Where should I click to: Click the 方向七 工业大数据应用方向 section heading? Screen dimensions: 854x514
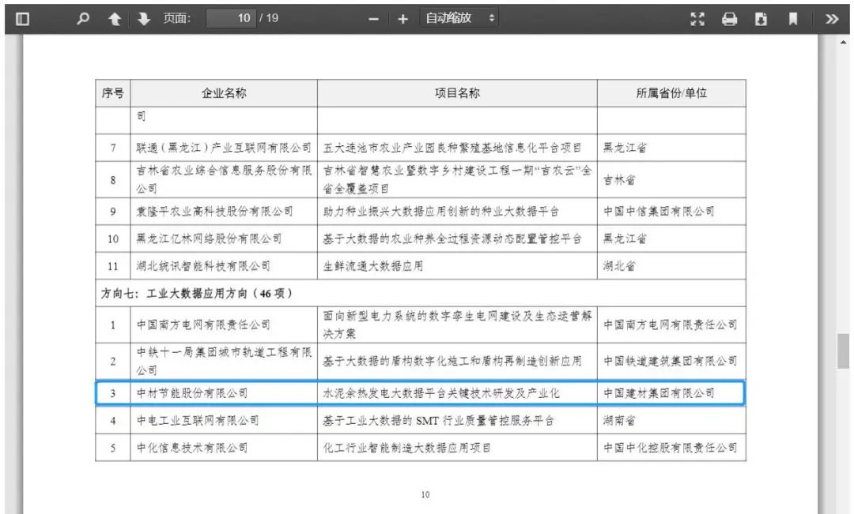click(198, 294)
